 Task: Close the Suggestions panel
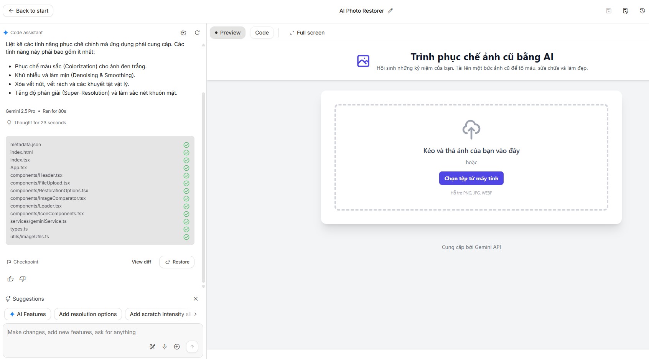point(196,299)
